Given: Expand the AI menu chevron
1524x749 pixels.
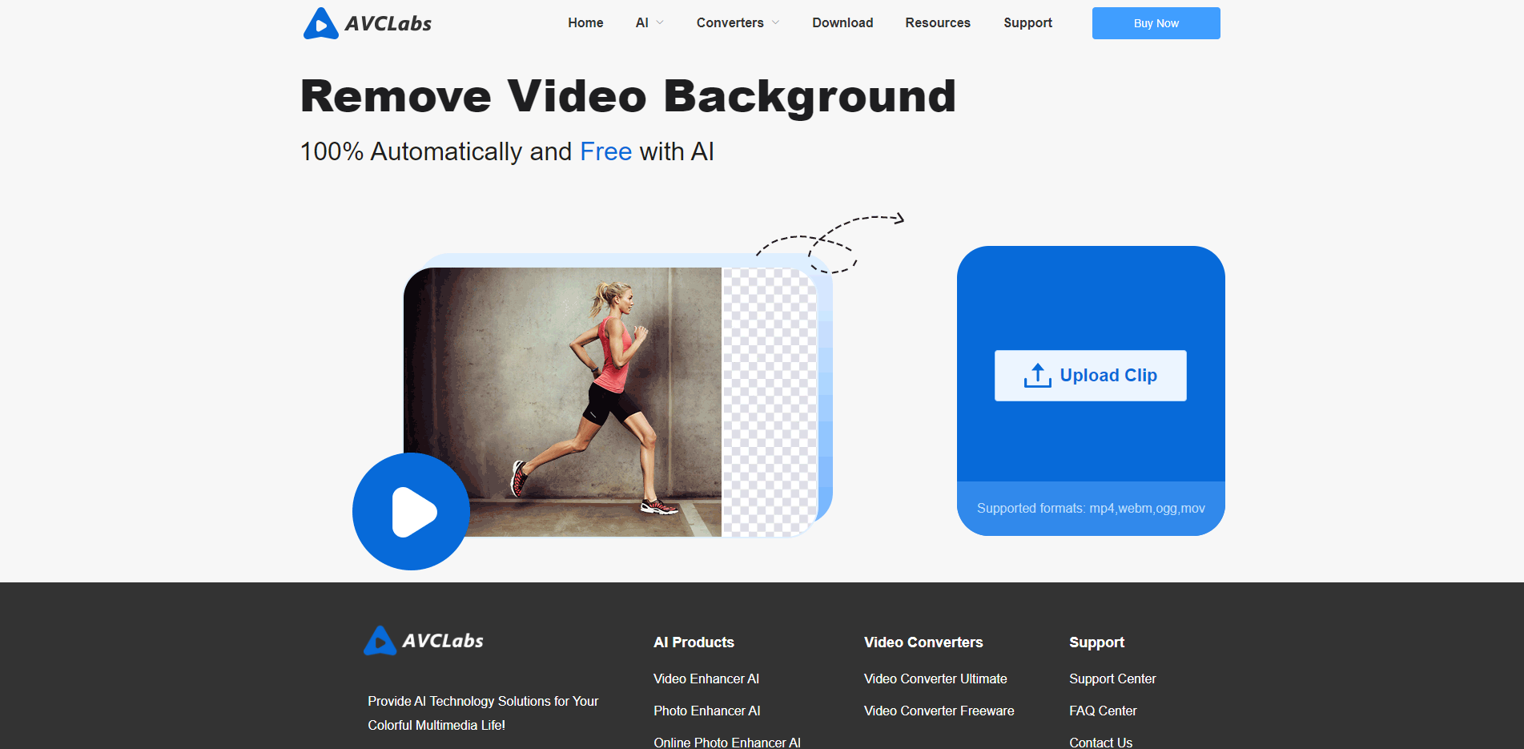Looking at the screenshot, I should pos(660,23).
